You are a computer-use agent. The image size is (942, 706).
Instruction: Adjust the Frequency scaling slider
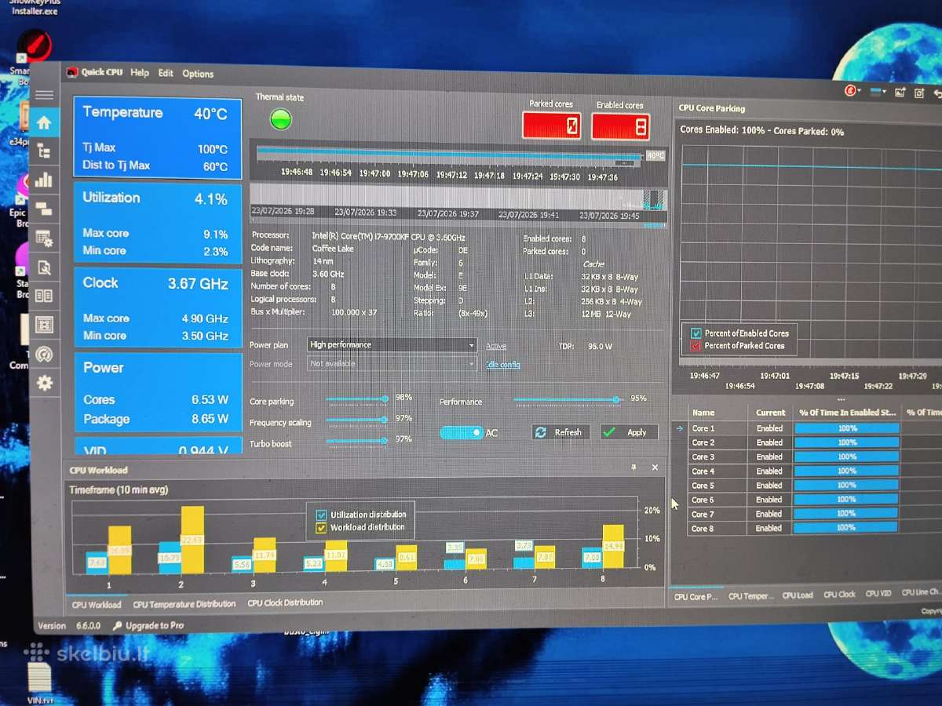click(x=357, y=420)
